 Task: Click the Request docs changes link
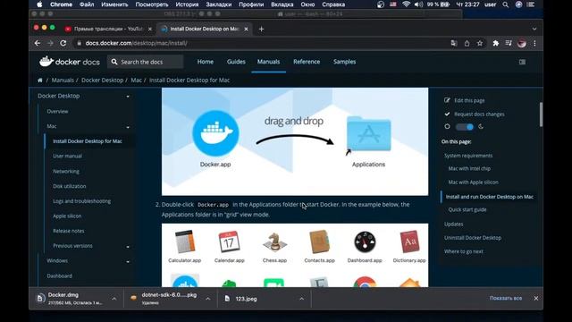click(x=479, y=114)
